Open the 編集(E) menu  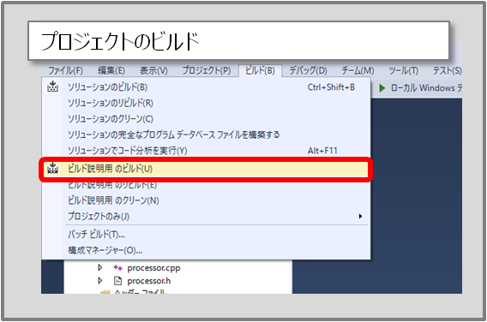coord(111,71)
